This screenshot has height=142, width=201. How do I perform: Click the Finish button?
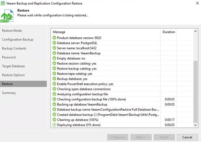click(164, 137)
